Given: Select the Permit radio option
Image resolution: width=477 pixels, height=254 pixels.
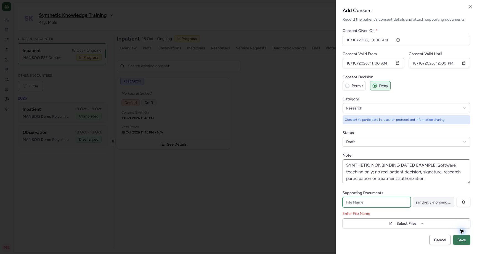Looking at the screenshot, I should pyautogui.click(x=354, y=86).
